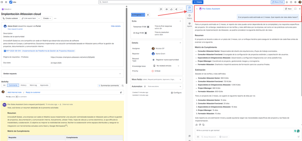This screenshot has width=302, height=141.
Task: Click the Pre-Sales Assistant title link
Action: pyautogui.click(x=211, y=9)
